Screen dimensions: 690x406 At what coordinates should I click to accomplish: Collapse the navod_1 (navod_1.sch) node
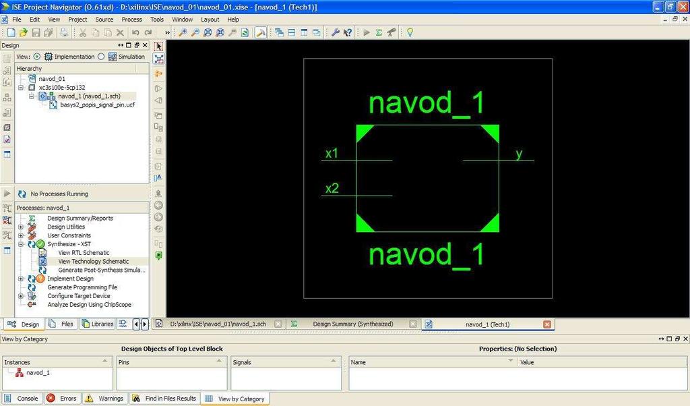tap(32, 96)
